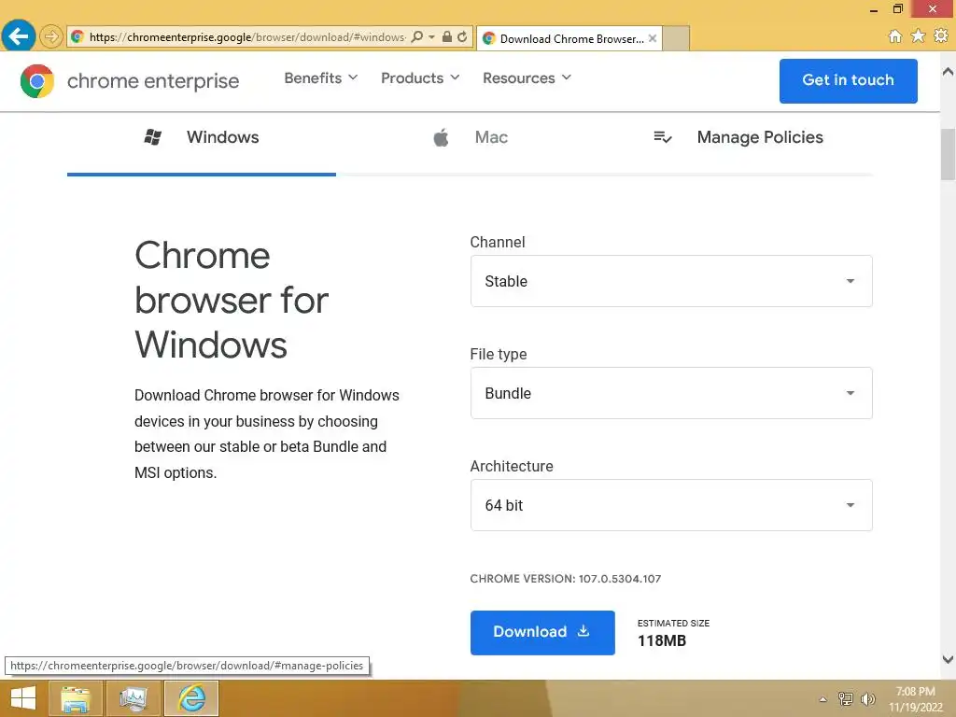Click the lock security icon in the address bar
956x717 pixels.
447,36
